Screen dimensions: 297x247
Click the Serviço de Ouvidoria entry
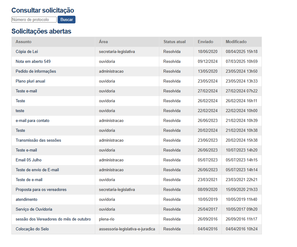click(x=34, y=209)
